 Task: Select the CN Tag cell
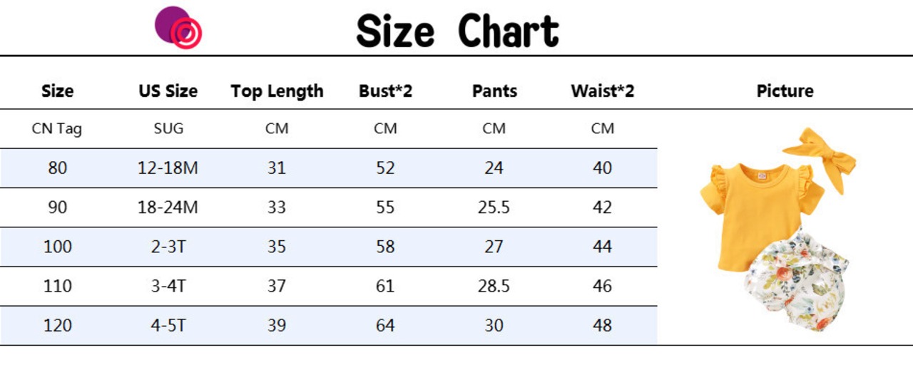[x=57, y=129]
